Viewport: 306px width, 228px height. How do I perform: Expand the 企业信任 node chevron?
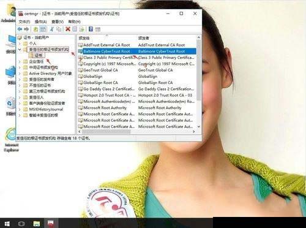click(20, 61)
